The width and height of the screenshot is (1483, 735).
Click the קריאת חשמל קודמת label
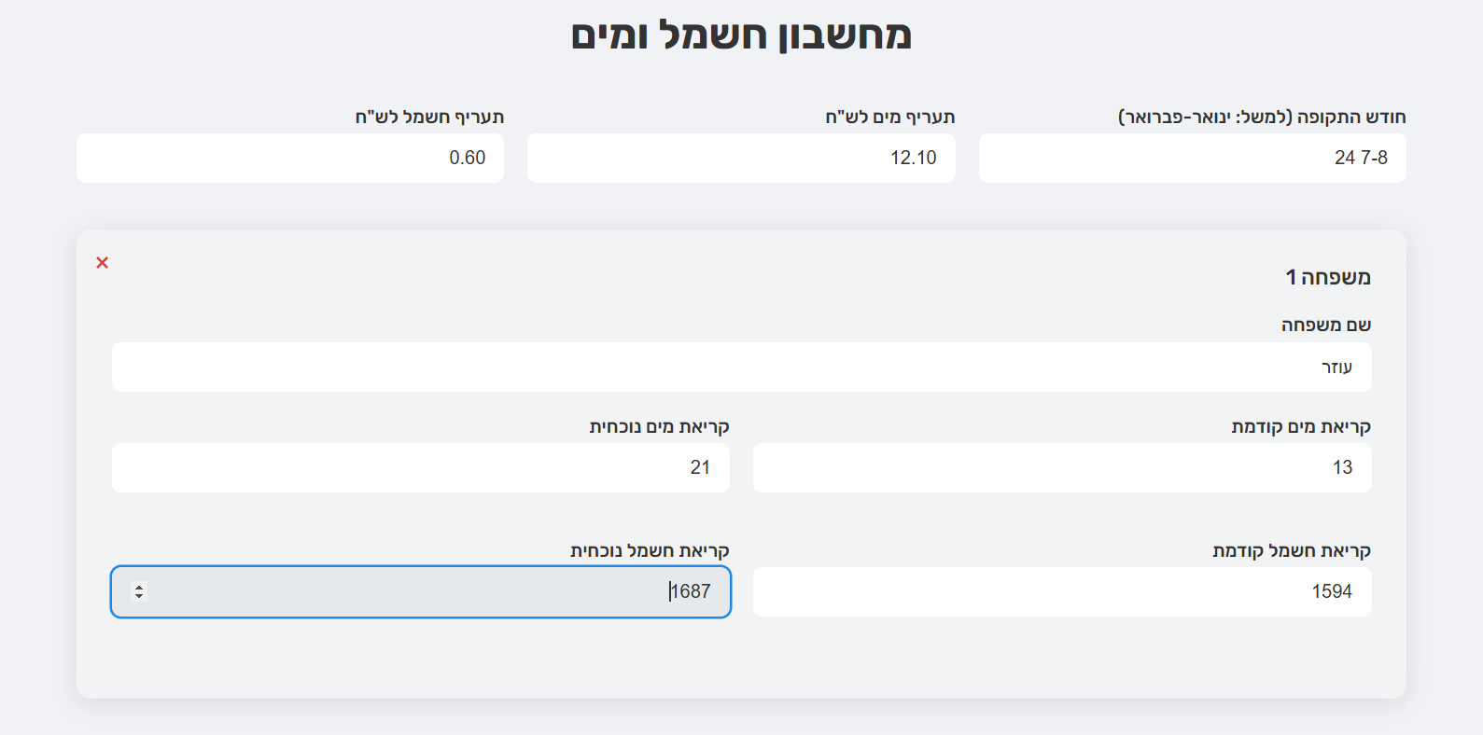pos(1292,550)
